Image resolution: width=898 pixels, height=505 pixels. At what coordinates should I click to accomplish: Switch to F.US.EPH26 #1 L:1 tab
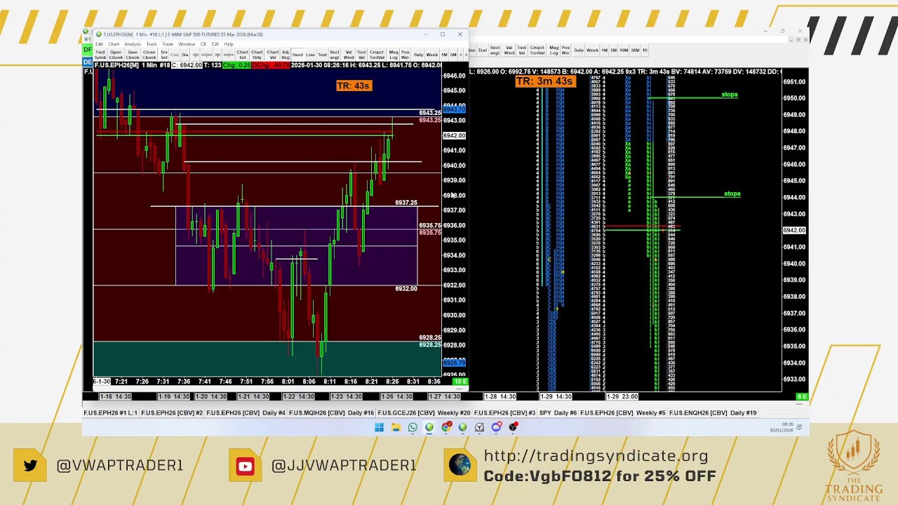[111, 412]
